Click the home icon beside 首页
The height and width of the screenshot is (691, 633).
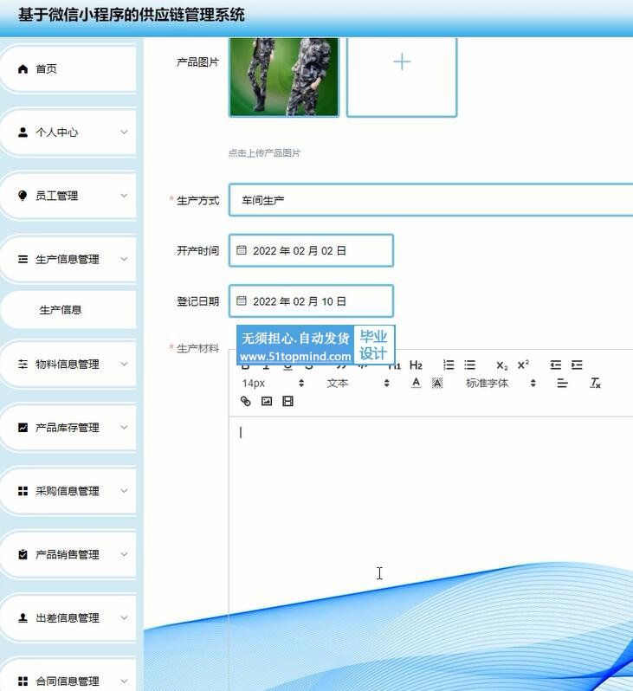23,68
